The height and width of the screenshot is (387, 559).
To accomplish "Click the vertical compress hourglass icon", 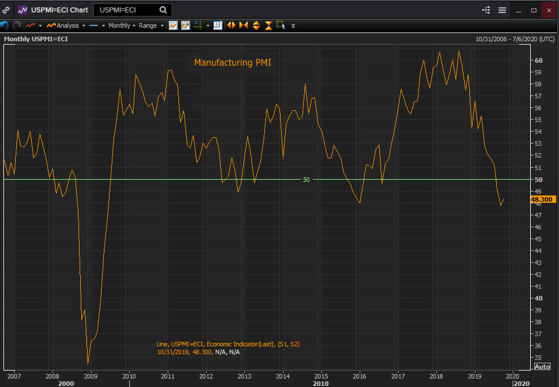I will pos(268,25).
